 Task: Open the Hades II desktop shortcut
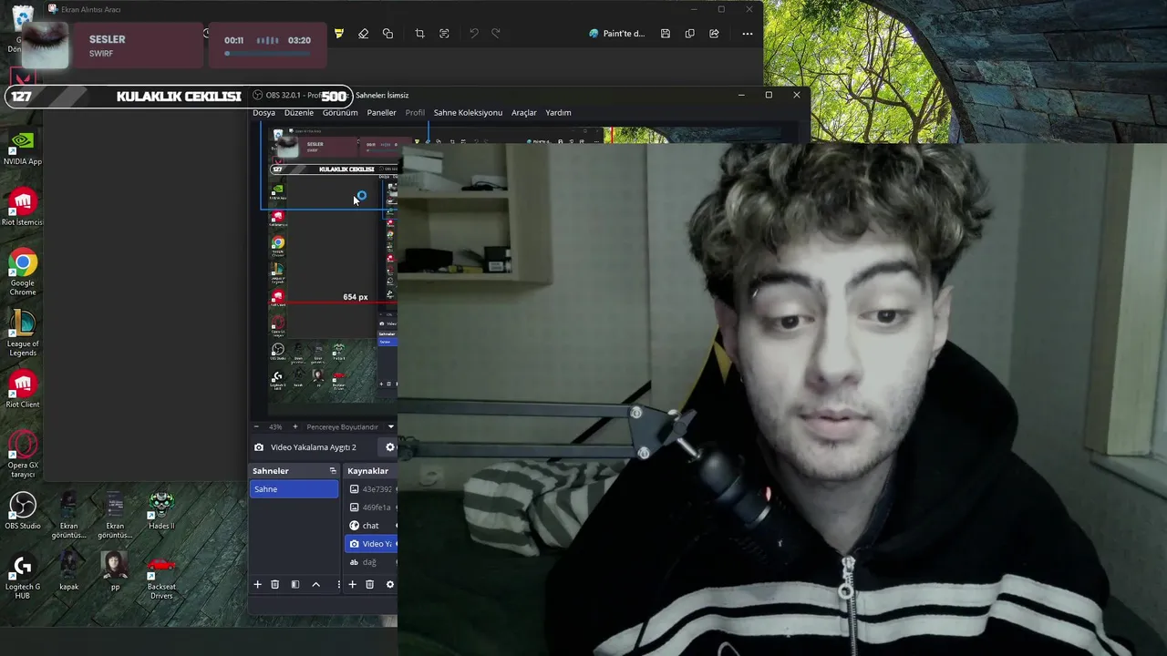(x=161, y=511)
